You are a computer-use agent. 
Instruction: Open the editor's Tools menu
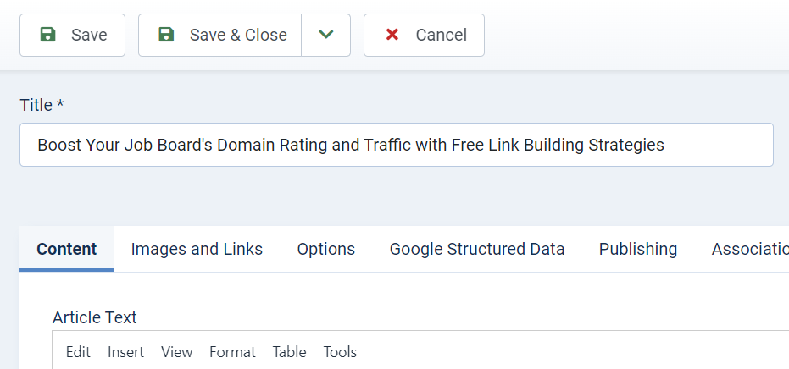[x=340, y=352]
